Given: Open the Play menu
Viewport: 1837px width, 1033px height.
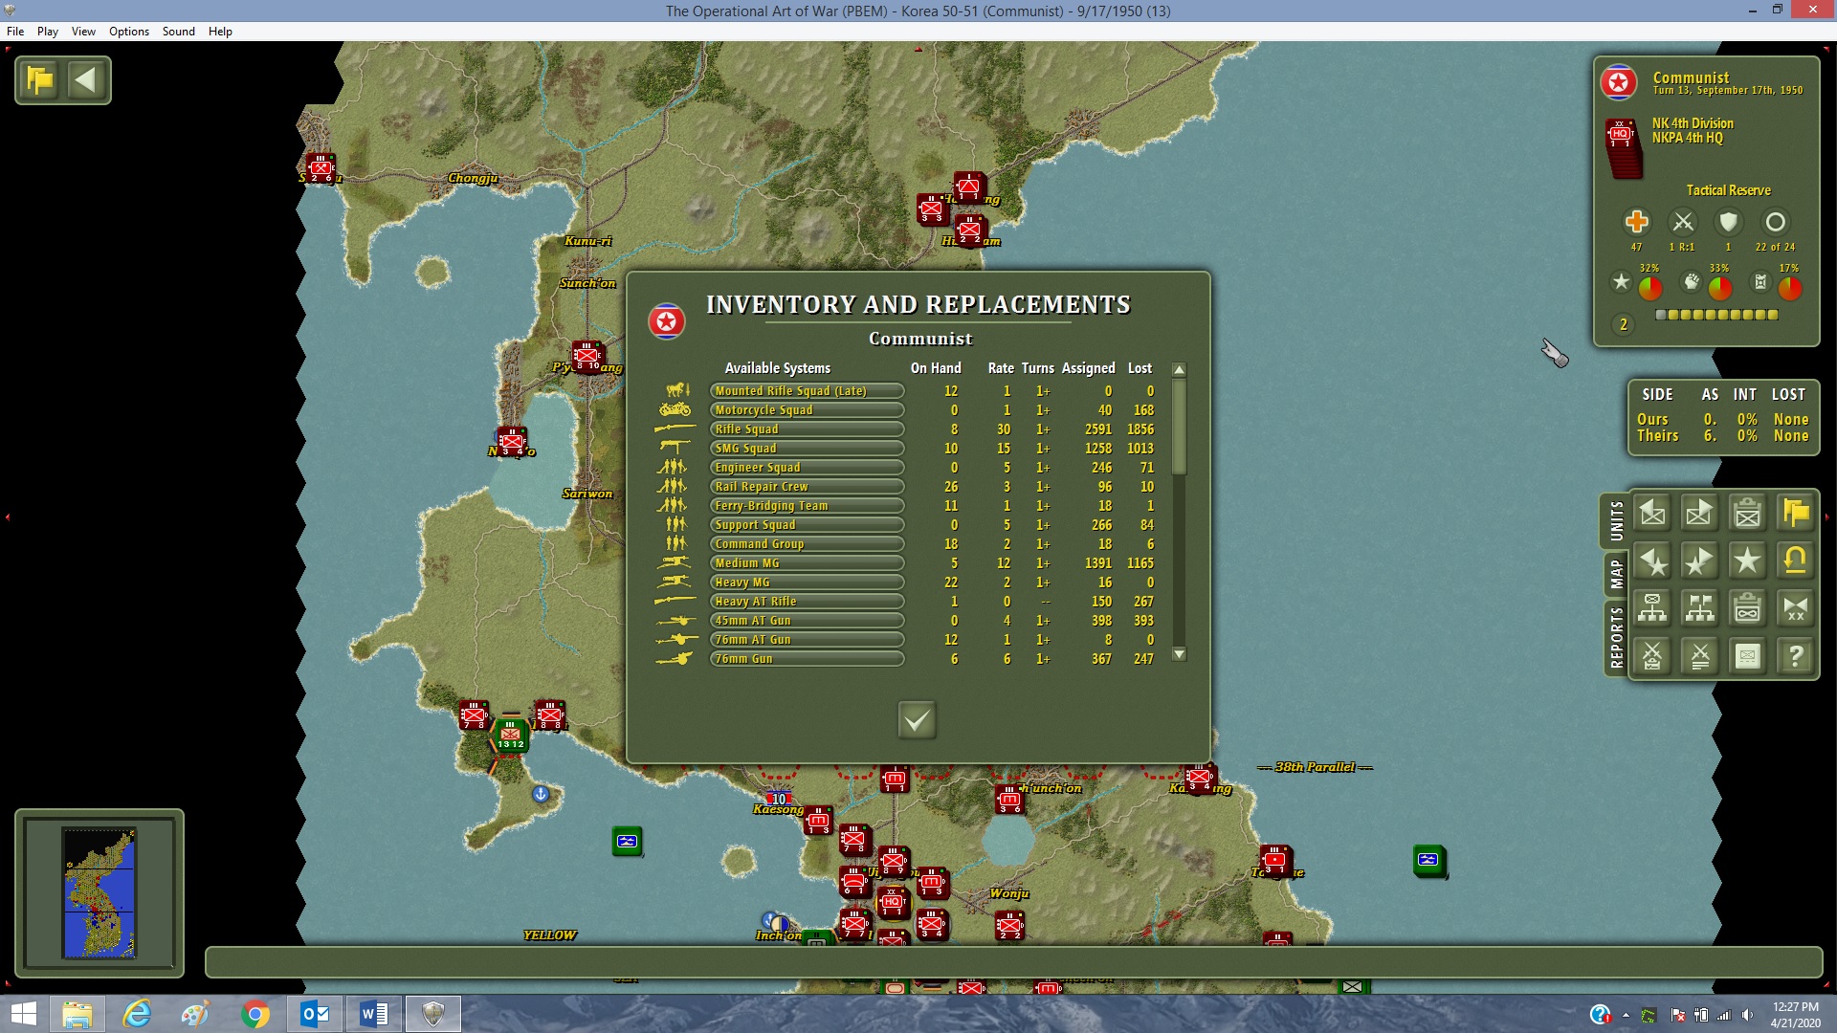Looking at the screenshot, I should pyautogui.click(x=47, y=32).
